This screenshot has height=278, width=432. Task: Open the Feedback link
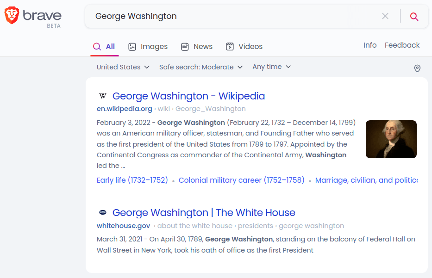[x=402, y=45]
